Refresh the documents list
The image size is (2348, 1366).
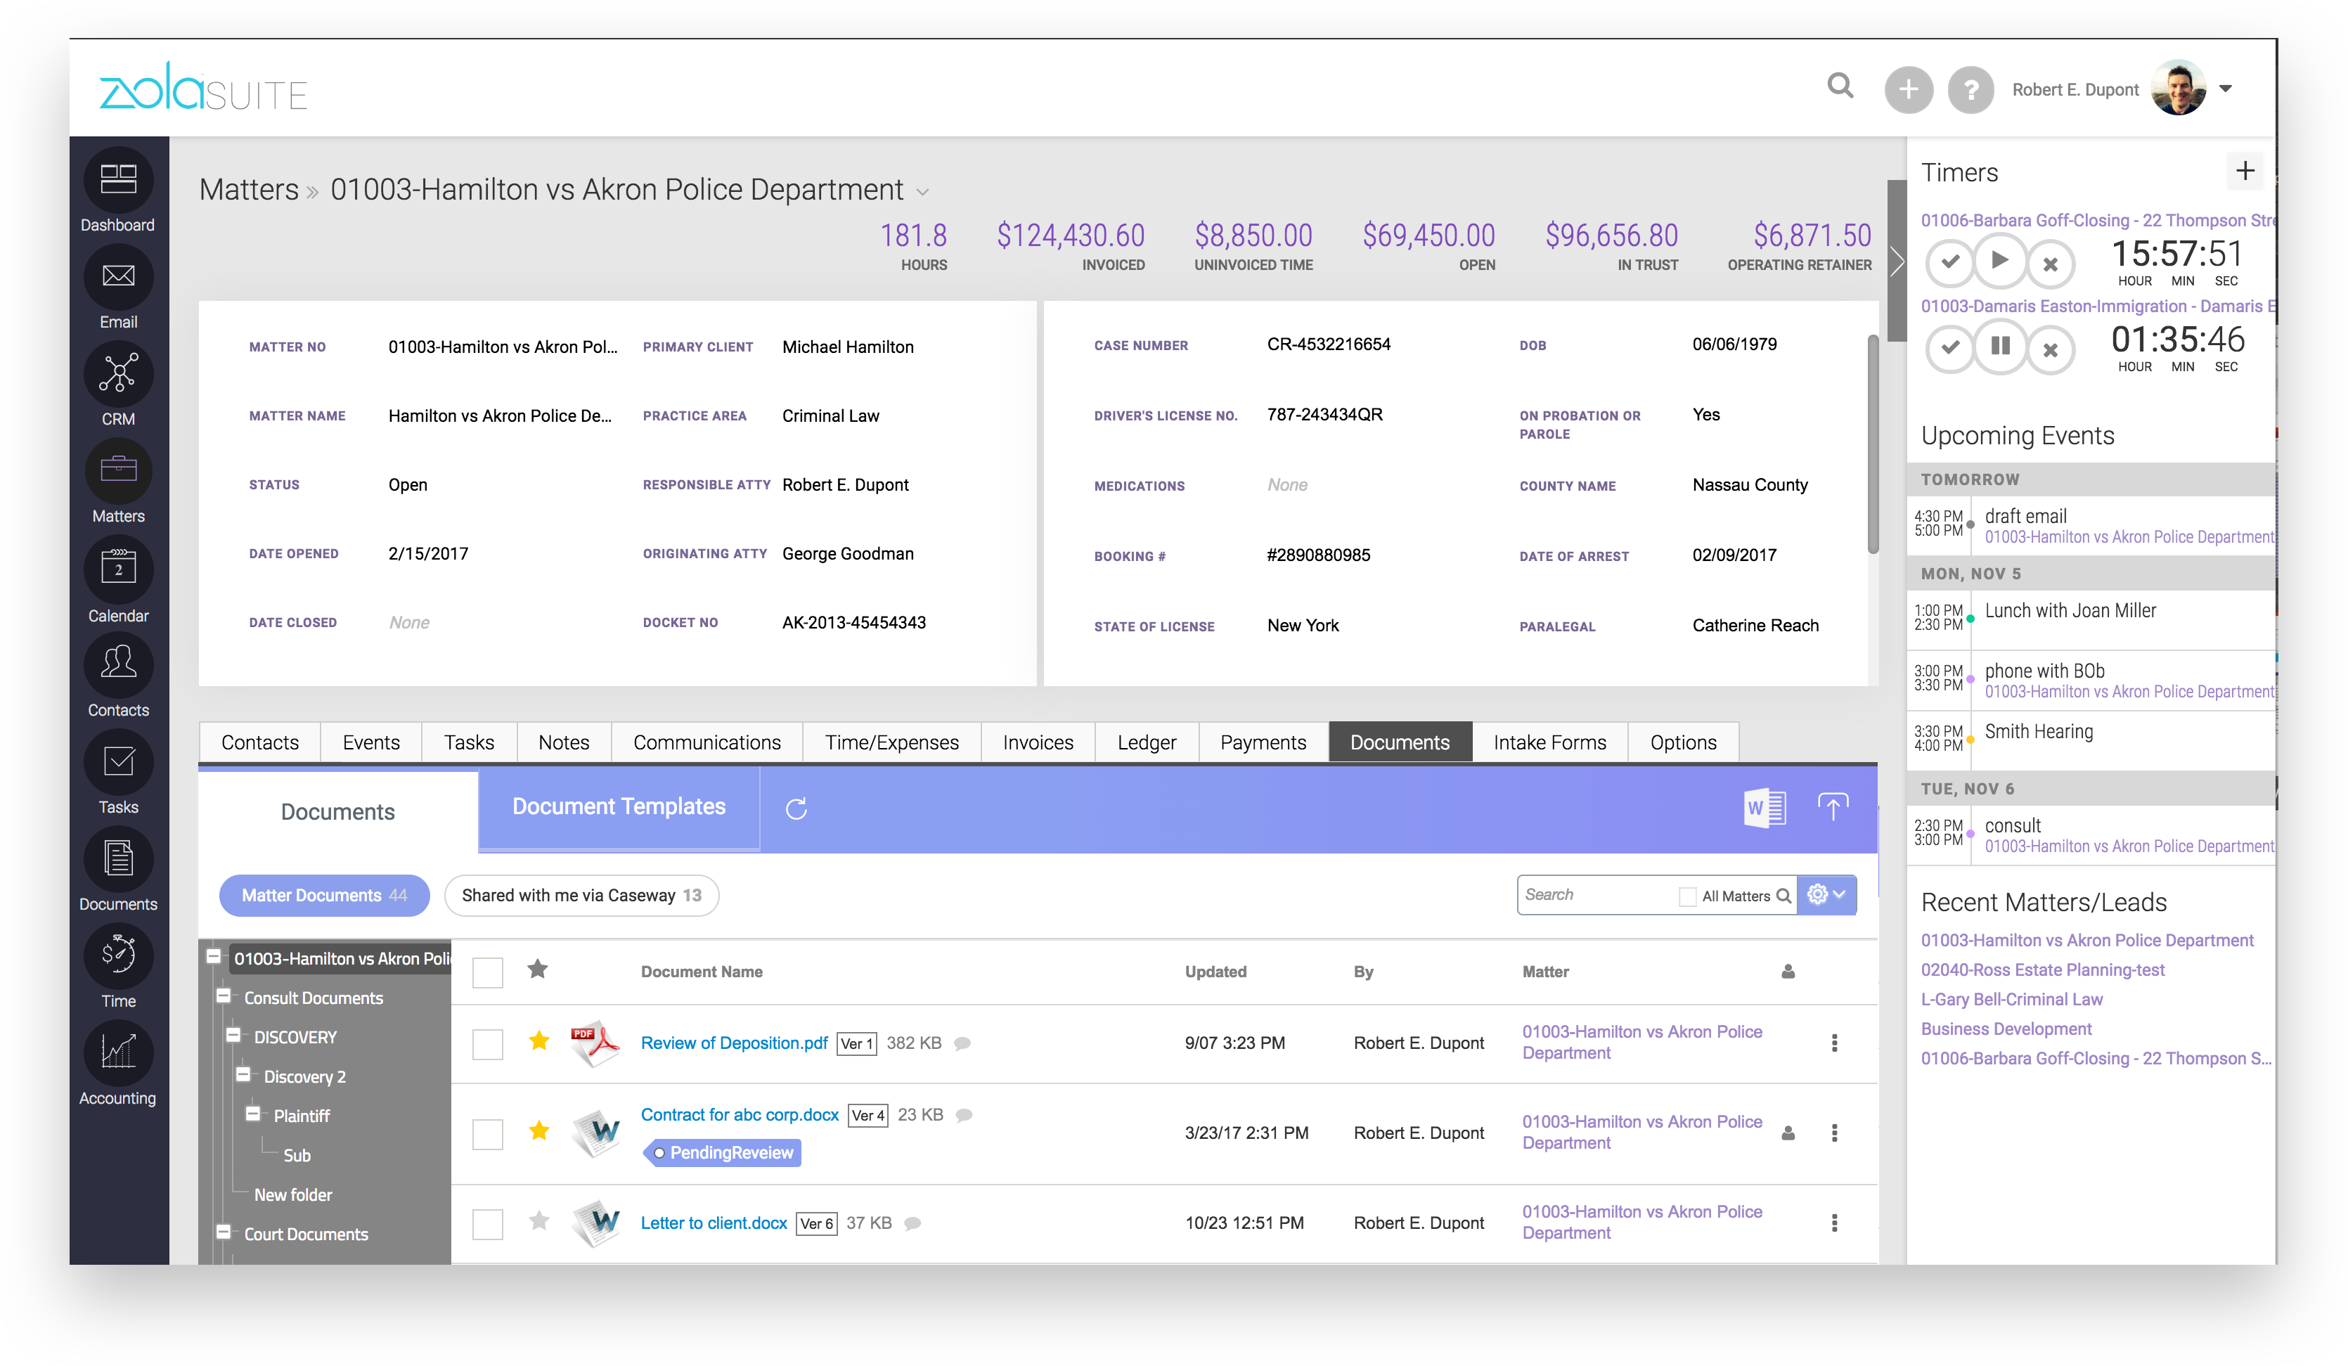click(x=796, y=808)
